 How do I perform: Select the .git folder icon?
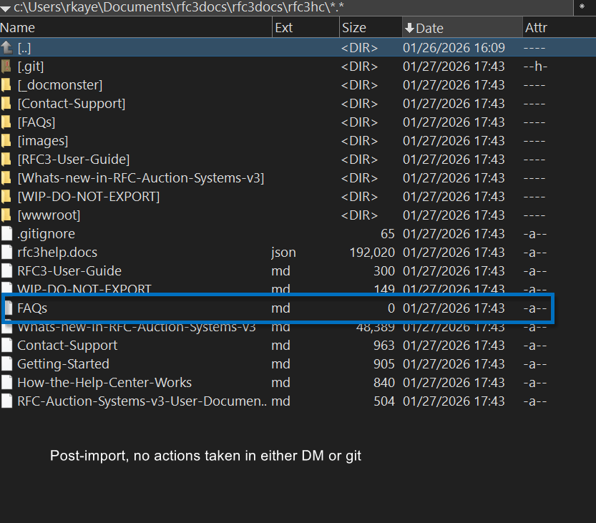(x=7, y=67)
